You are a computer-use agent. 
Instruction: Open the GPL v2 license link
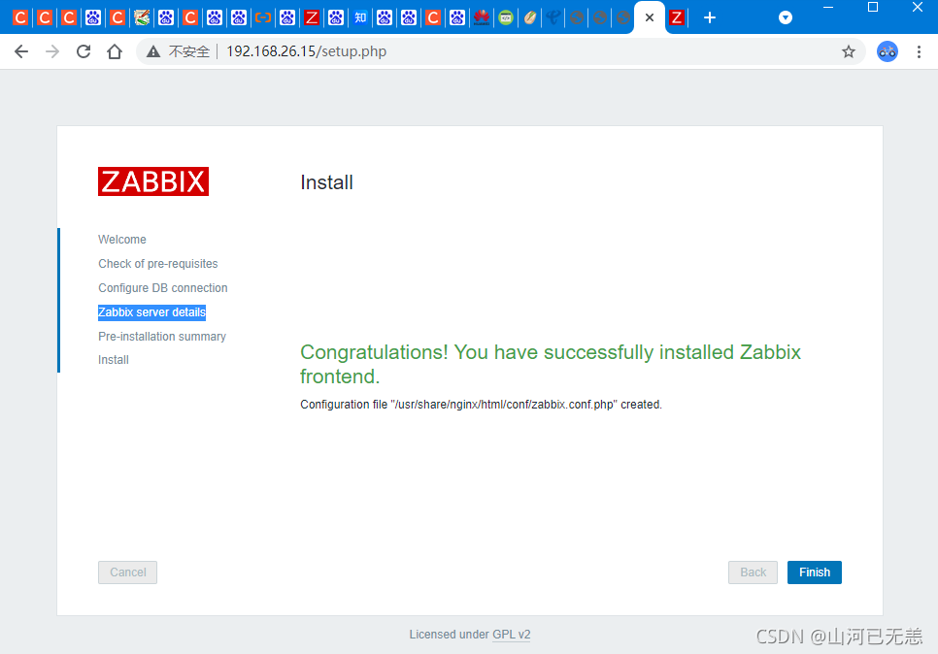click(512, 635)
